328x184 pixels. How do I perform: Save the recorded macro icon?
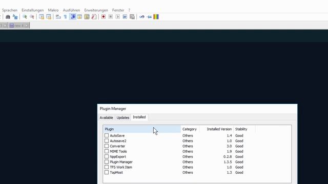(x=132, y=17)
